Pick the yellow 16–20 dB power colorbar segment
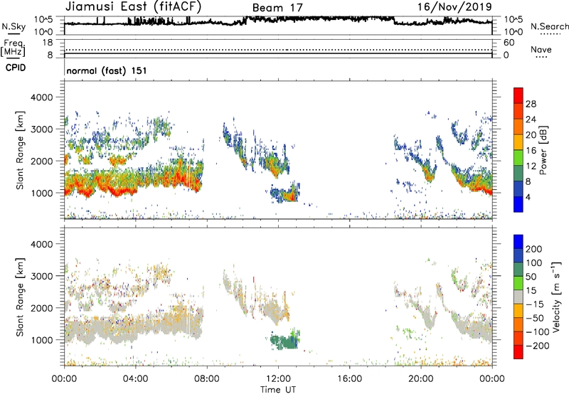This screenshot has height=394, width=569. pyautogui.click(x=519, y=142)
